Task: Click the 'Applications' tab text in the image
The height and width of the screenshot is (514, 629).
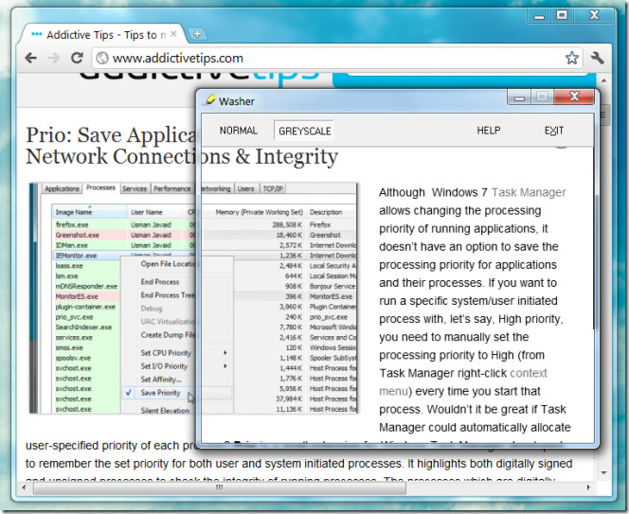Action: (x=62, y=188)
